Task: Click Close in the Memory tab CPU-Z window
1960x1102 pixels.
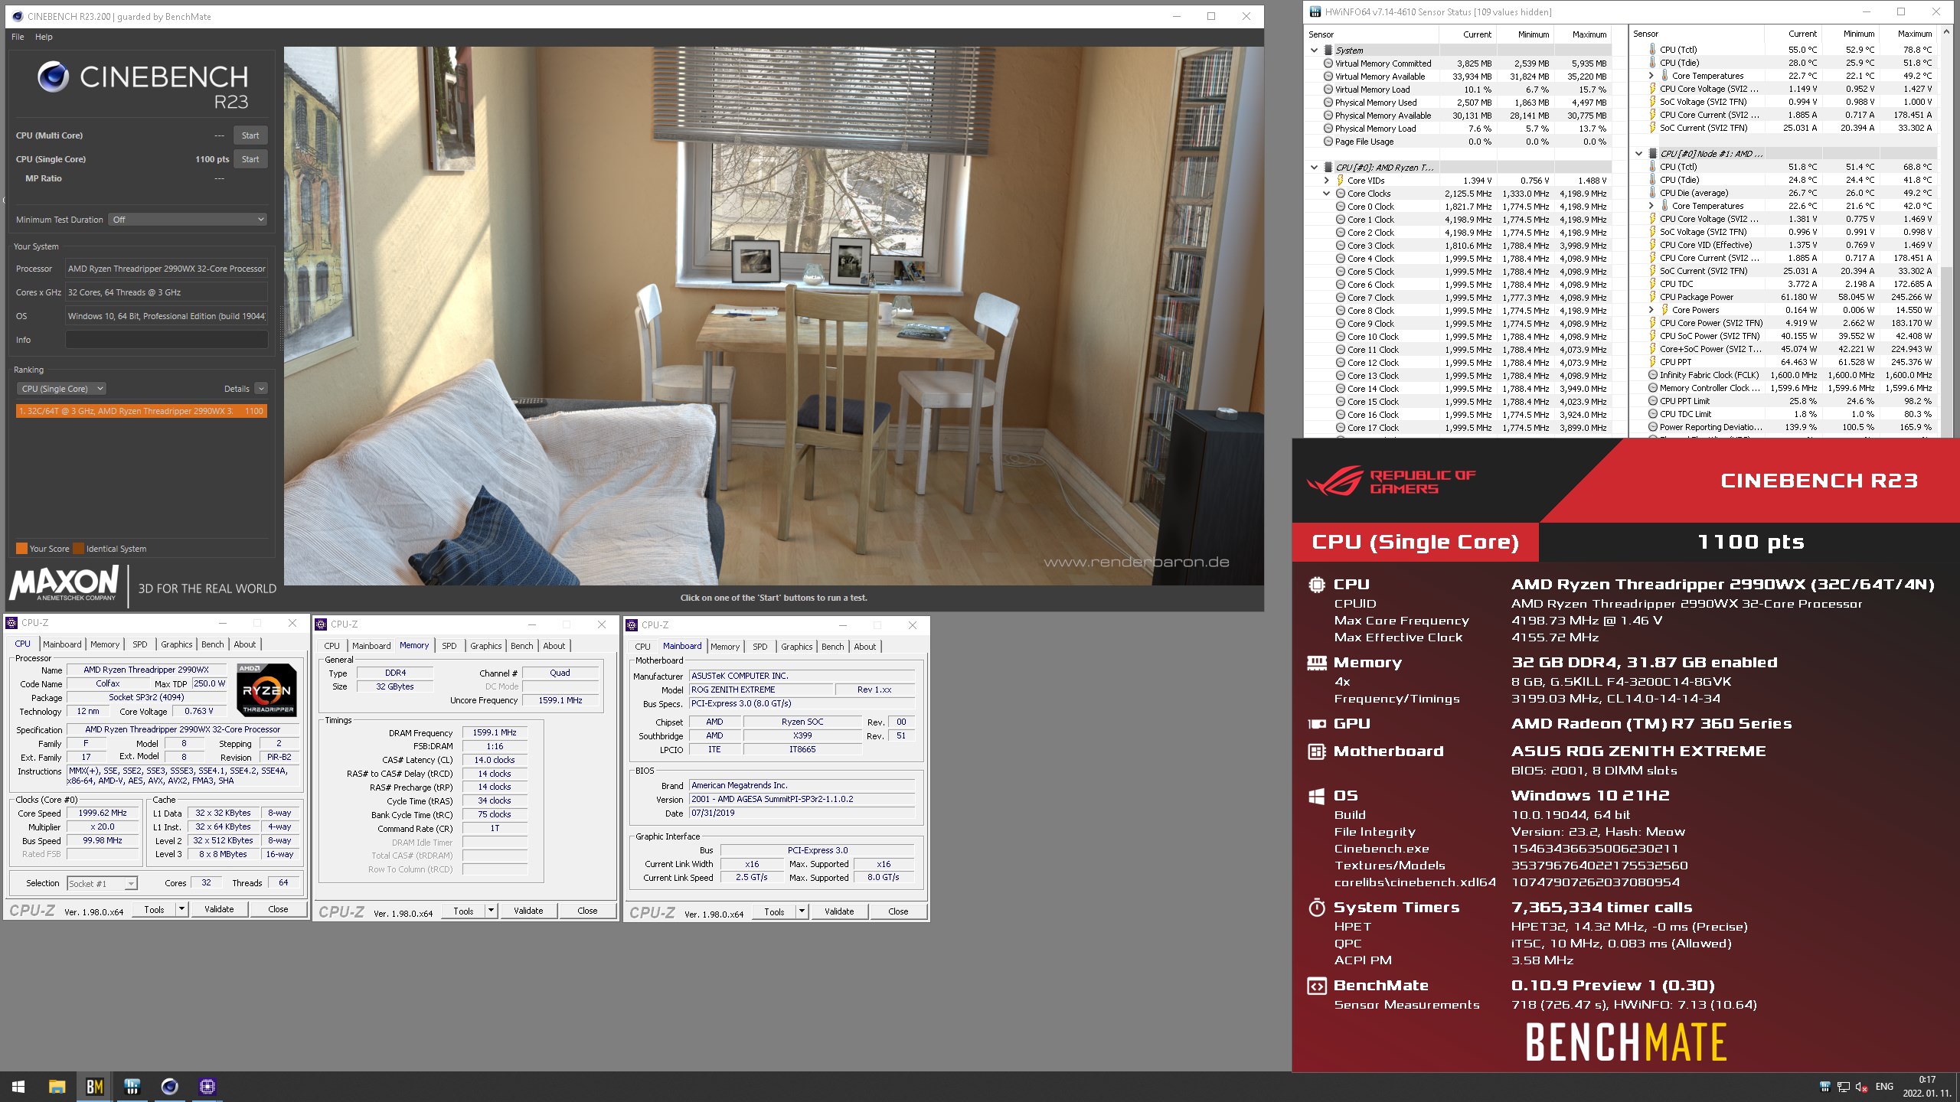Action: point(587,911)
